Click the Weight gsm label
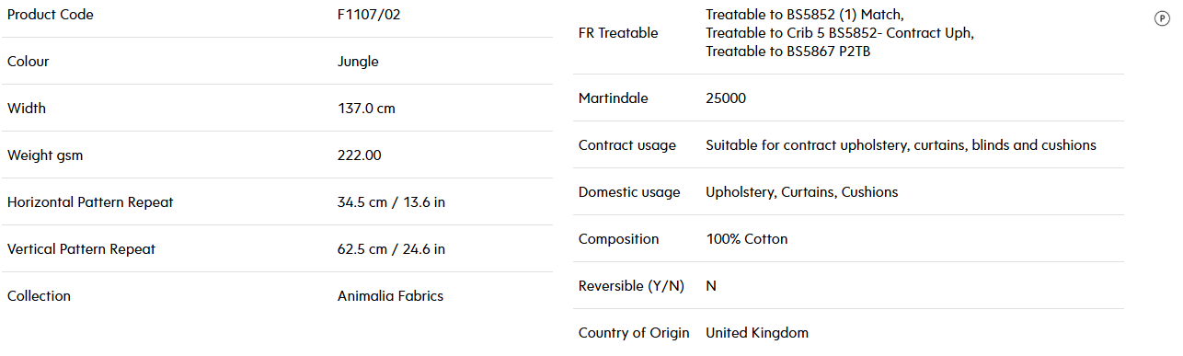 point(45,155)
